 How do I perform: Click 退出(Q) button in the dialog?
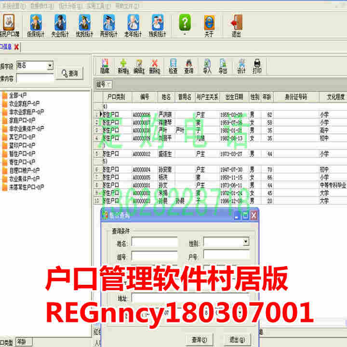tap(237, 339)
